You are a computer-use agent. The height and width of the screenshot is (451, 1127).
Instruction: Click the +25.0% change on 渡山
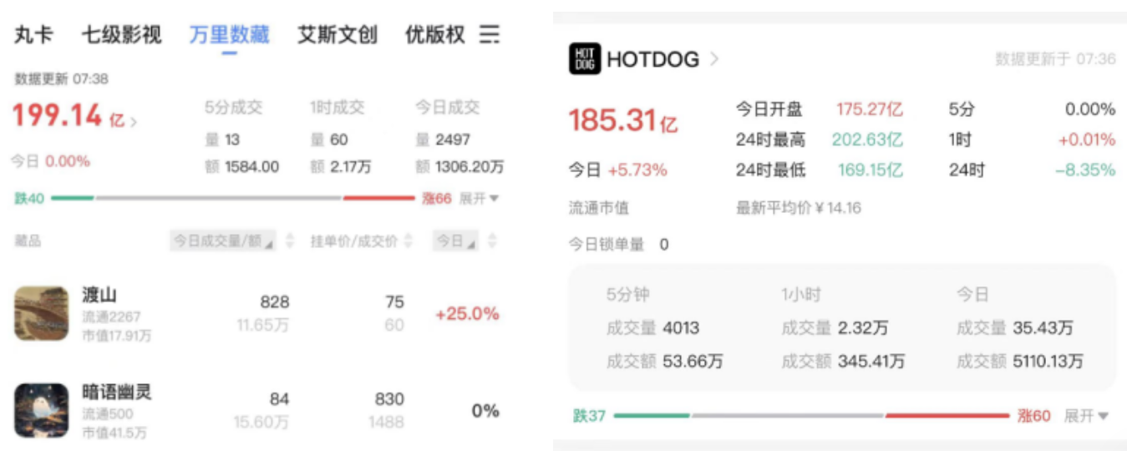(466, 314)
